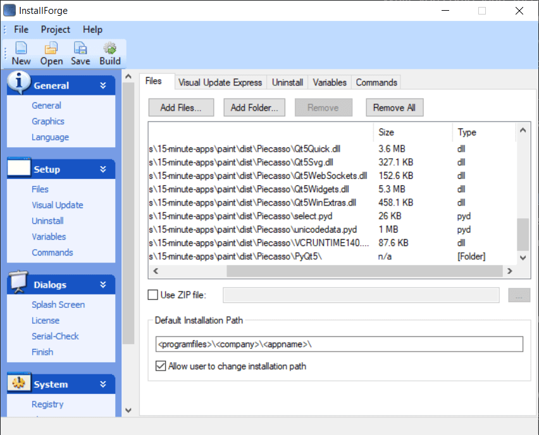Image resolution: width=539 pixels, height=435 pixels.
Task: Click the Dialogs section projector screen icon
Action: [x=19, y=282]
